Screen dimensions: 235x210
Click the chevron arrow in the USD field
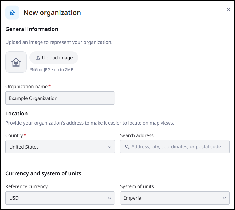[109, 198]
